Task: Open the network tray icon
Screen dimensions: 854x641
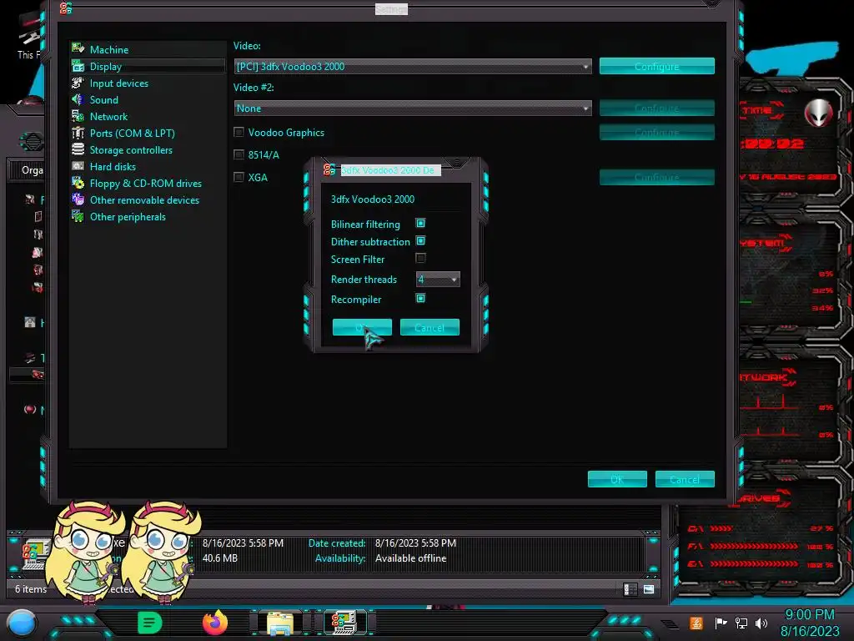Action: tap(741, 623)
